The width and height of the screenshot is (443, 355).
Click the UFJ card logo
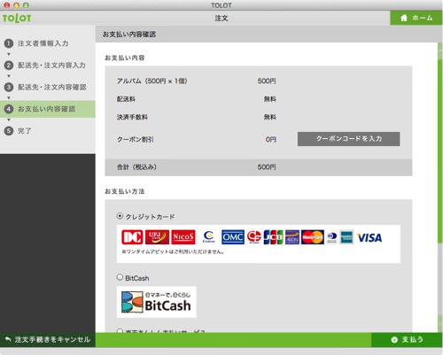pyautogui.click(x=157, y=237)
